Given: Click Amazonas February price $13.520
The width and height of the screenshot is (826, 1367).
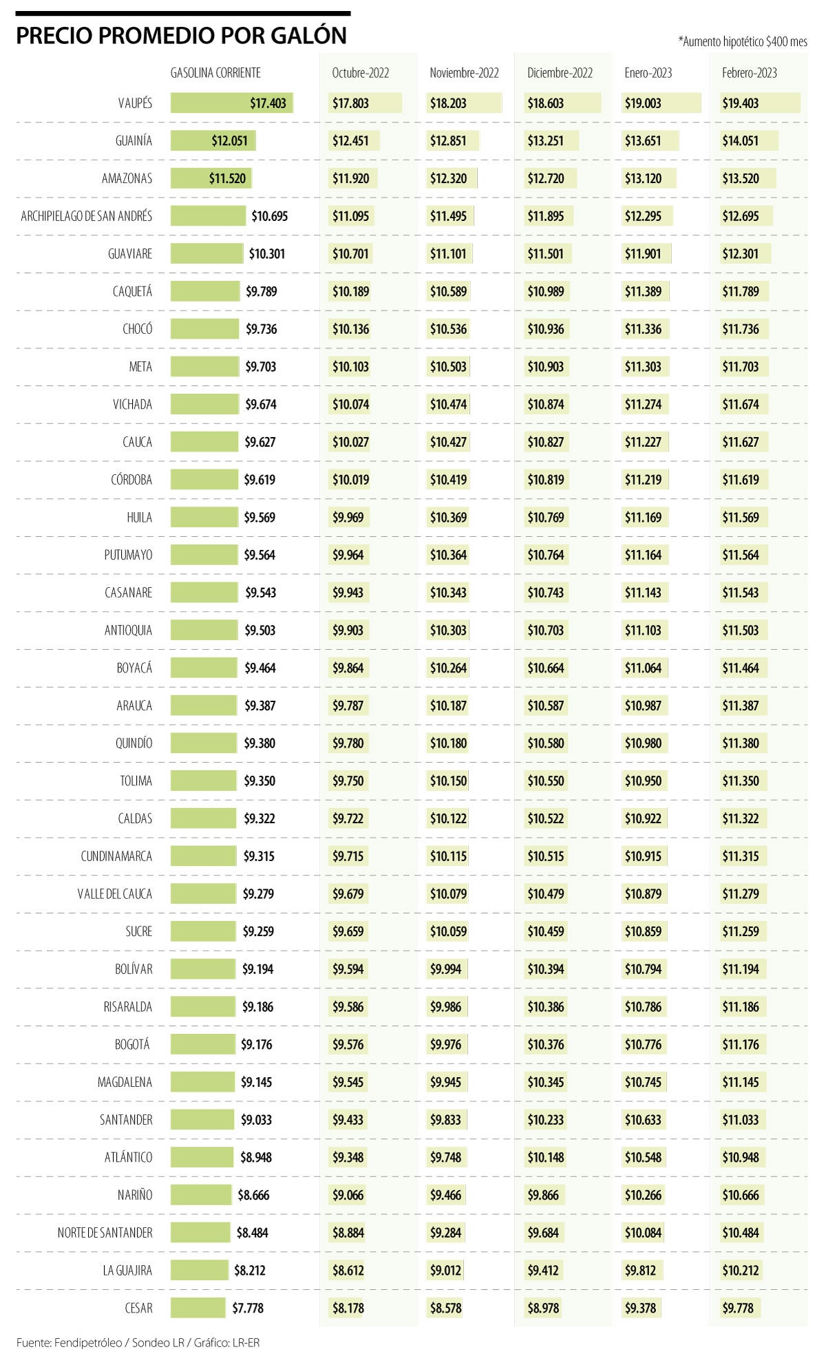Looking at the screenshot, I should point(741,178).
